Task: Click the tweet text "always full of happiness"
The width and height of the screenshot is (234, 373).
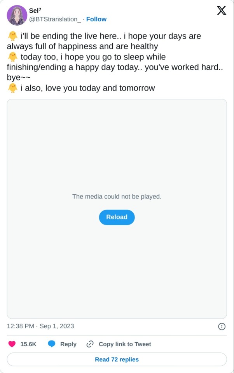Action: pos(51,47)
